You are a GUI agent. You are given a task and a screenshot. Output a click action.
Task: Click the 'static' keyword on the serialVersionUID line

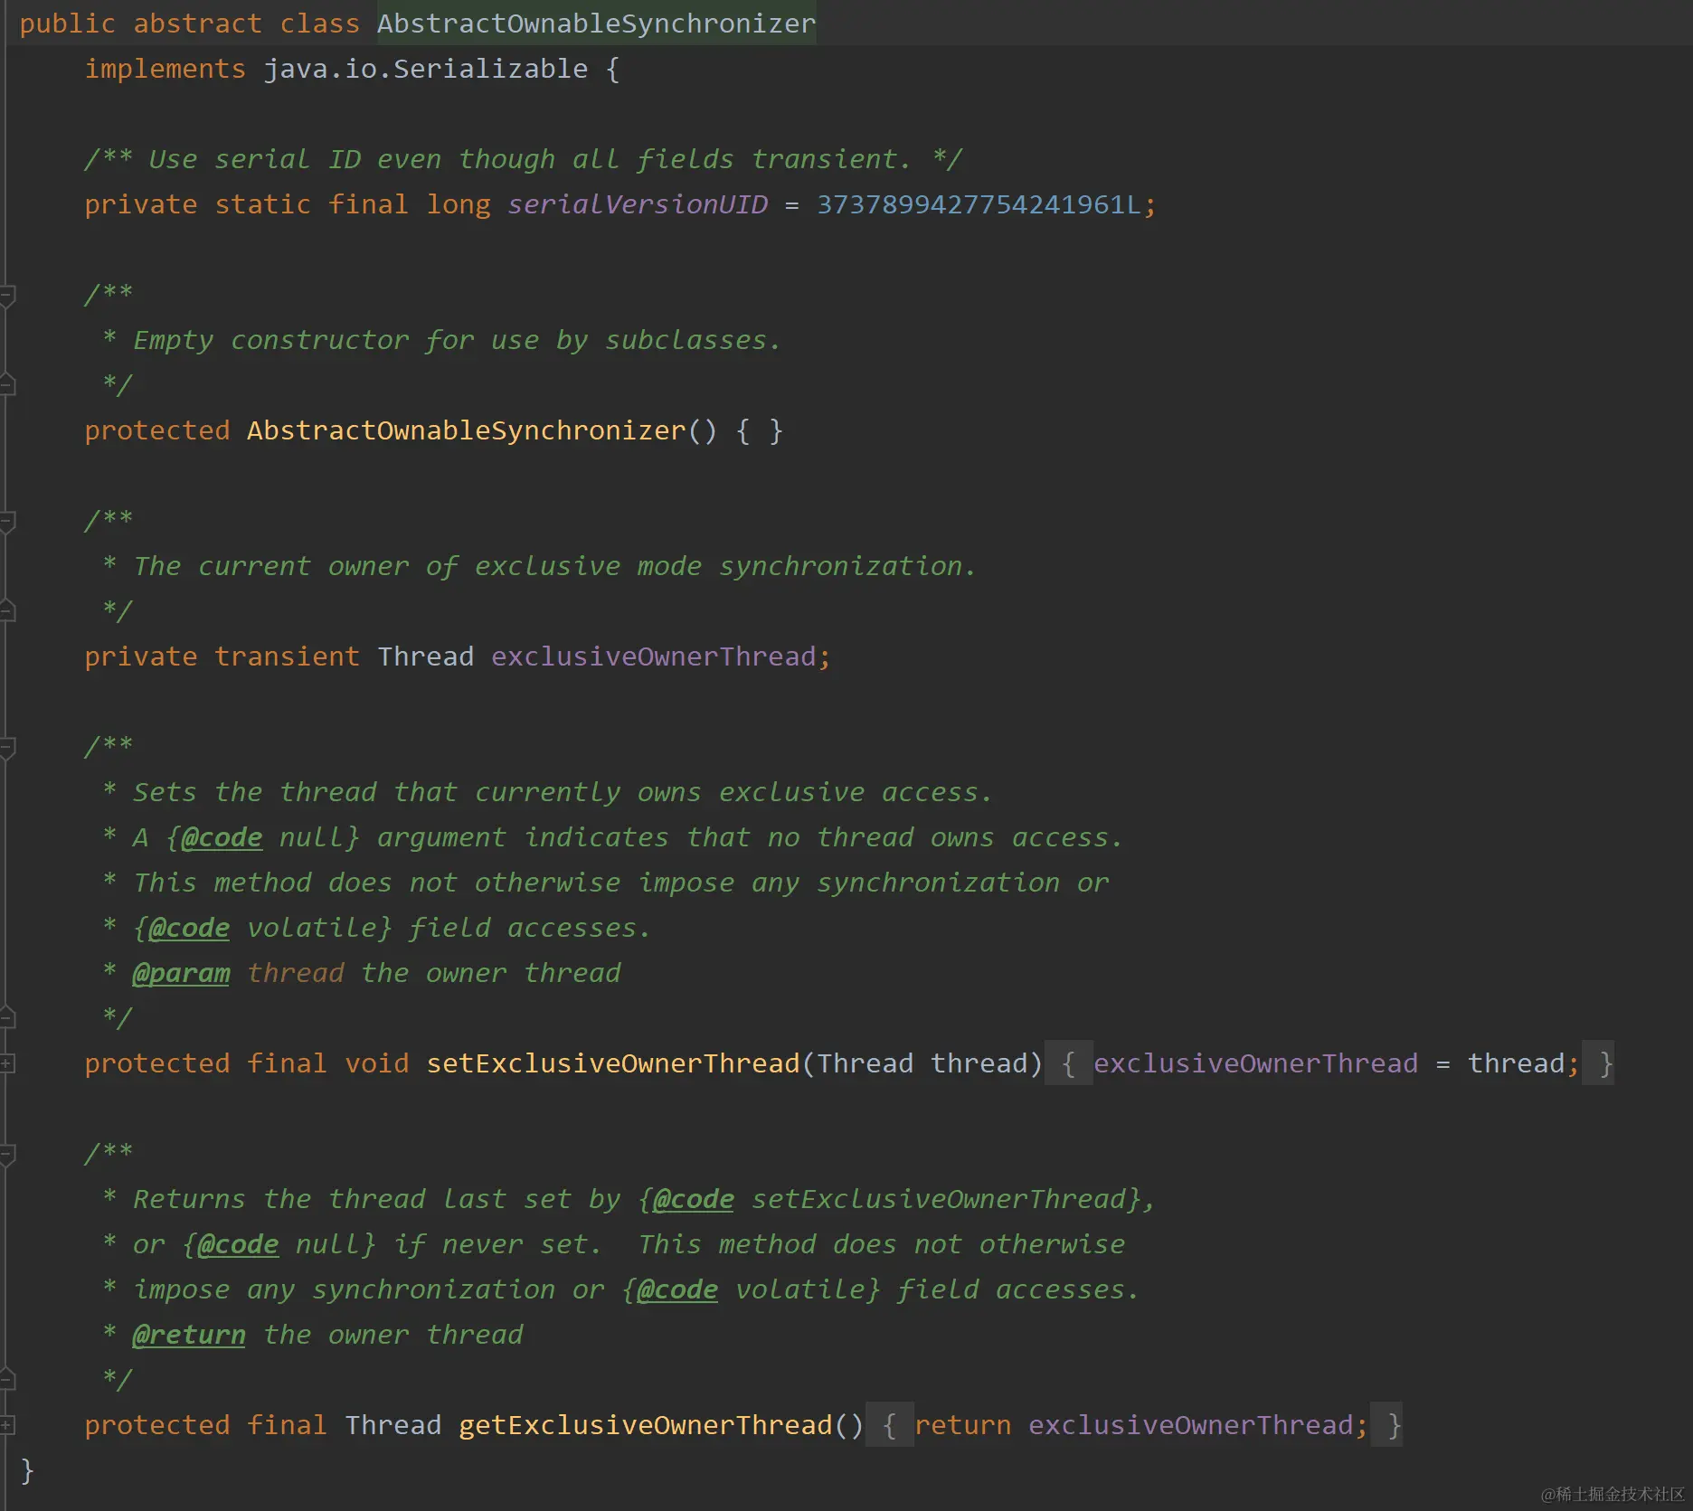[263, 204]
